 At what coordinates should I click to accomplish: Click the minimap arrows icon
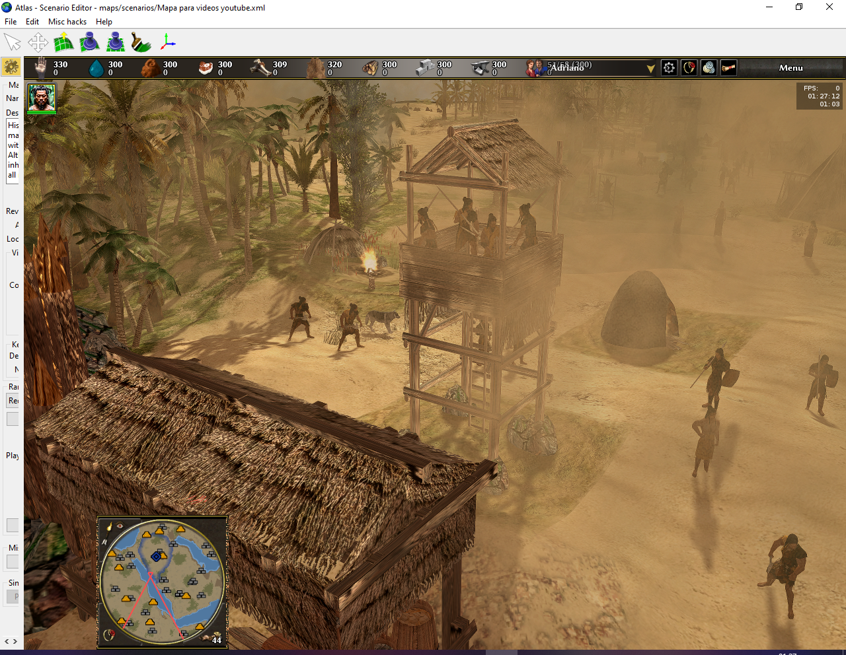pos(104,541)
